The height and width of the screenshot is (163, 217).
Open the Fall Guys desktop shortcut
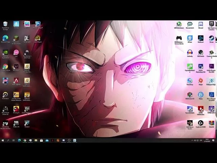pyautogui.click(x=27, y=25)
